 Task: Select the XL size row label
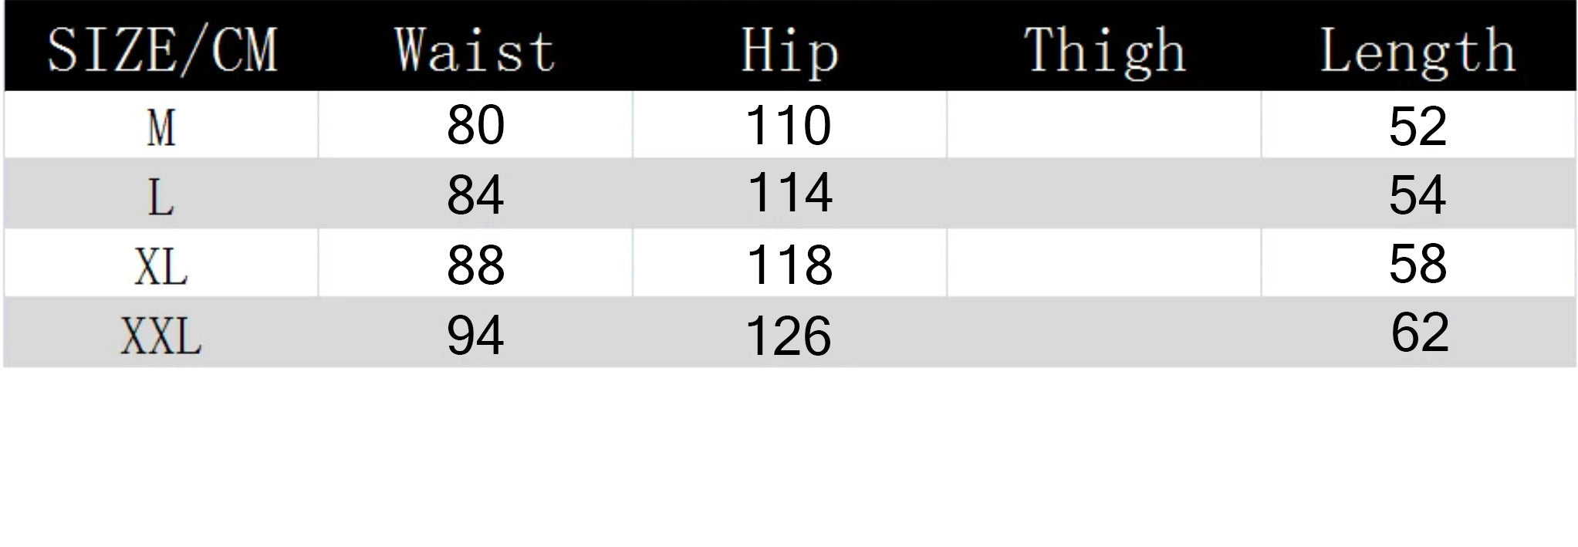[161, 267]
